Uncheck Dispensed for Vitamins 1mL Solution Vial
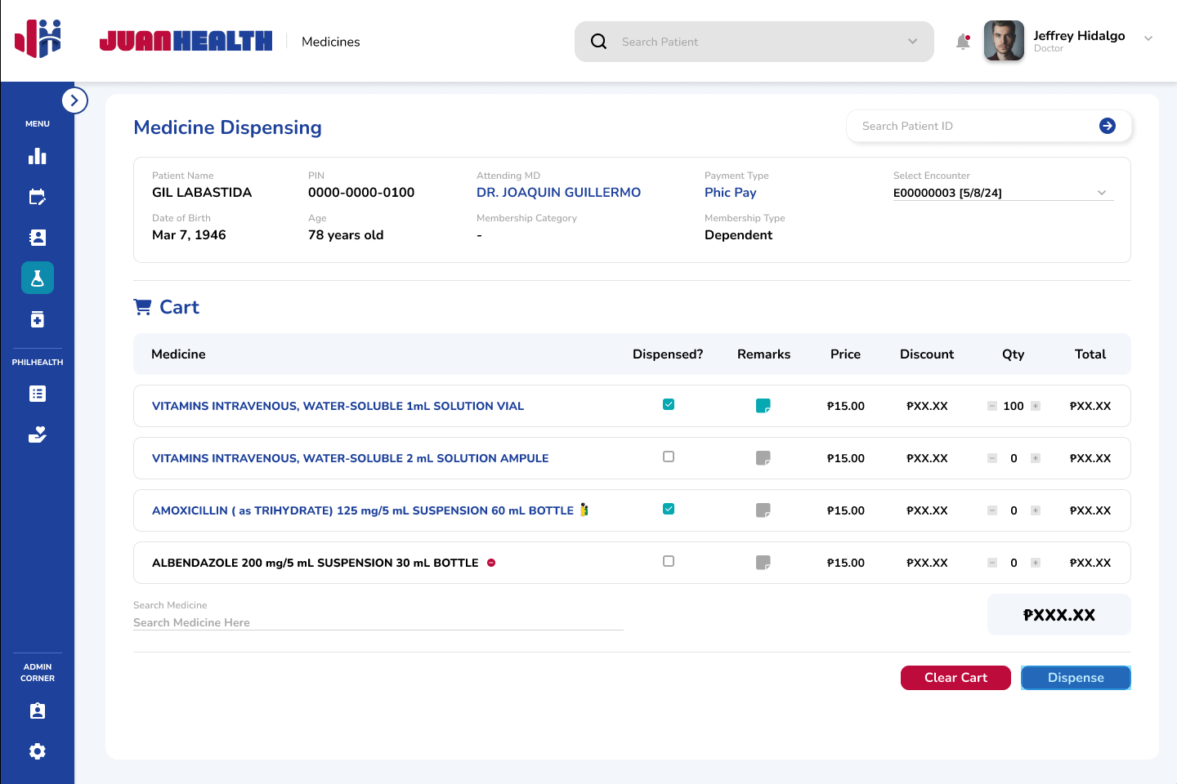This screenshot has height=784, width=1177. (669, 404)
